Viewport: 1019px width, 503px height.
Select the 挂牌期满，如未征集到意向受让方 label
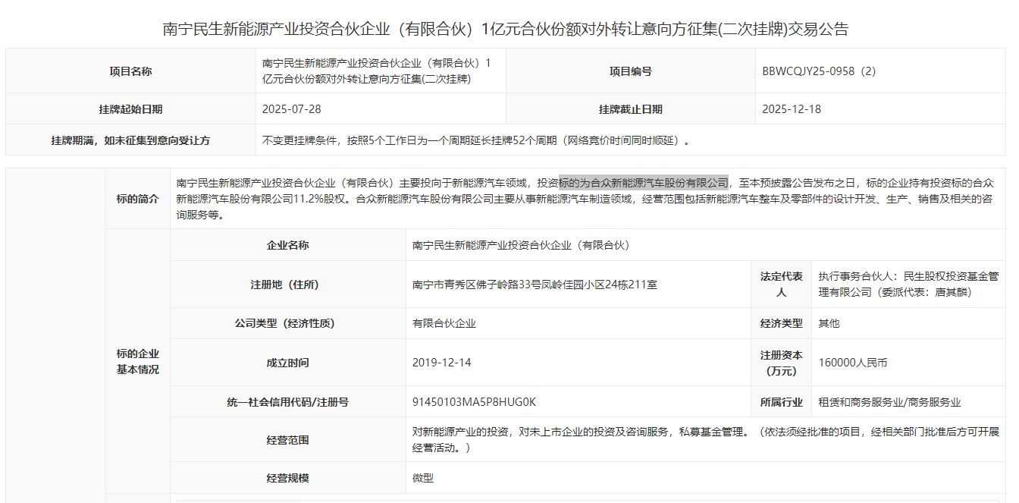(x=130, y=140)
